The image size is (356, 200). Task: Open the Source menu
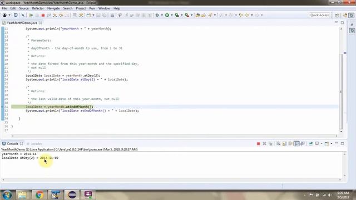[24, 8]
